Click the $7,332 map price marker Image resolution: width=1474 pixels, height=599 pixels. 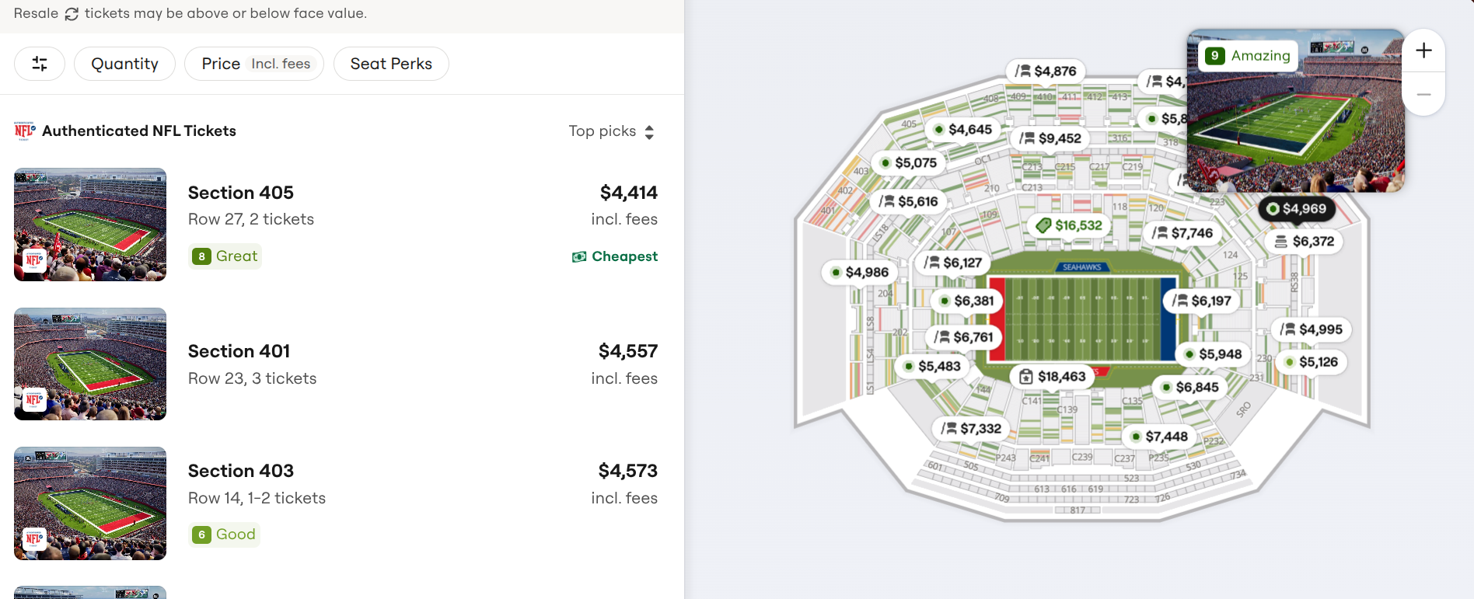[x=971, y=429]
